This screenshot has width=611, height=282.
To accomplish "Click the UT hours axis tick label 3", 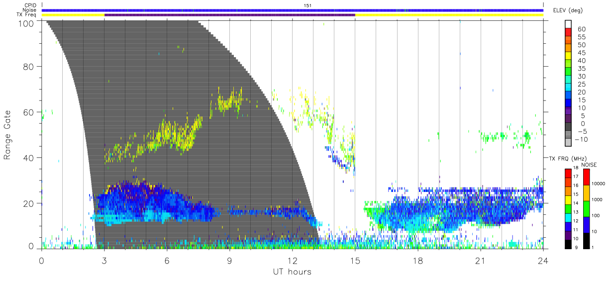I will 104,260.
